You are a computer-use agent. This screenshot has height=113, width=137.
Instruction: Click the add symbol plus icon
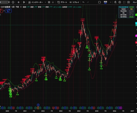point(13,2)
